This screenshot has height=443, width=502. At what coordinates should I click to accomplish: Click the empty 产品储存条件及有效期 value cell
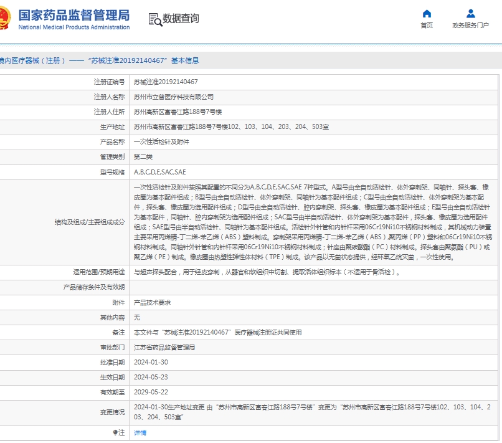tap(313, 287)
